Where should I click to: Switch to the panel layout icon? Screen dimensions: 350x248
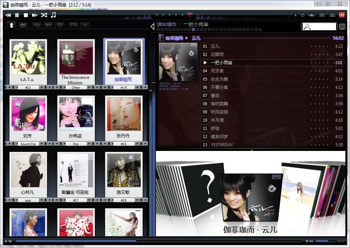[333, 15]
